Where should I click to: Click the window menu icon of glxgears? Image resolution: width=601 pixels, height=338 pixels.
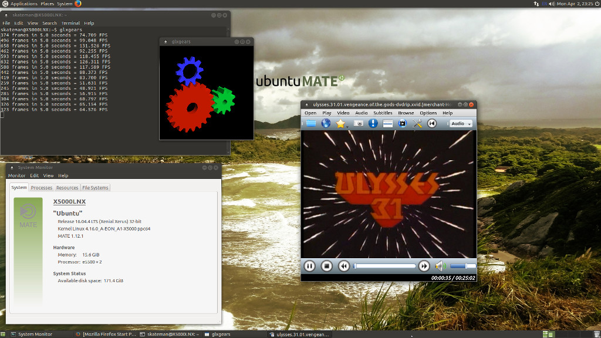[166, 42]
